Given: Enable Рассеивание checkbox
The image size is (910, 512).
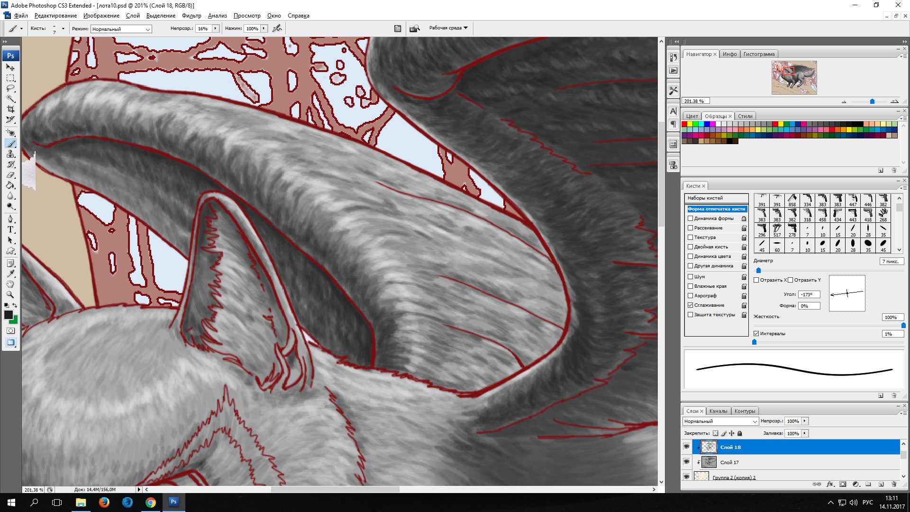Looking at the screenshot, I should (x=690, y=228).
